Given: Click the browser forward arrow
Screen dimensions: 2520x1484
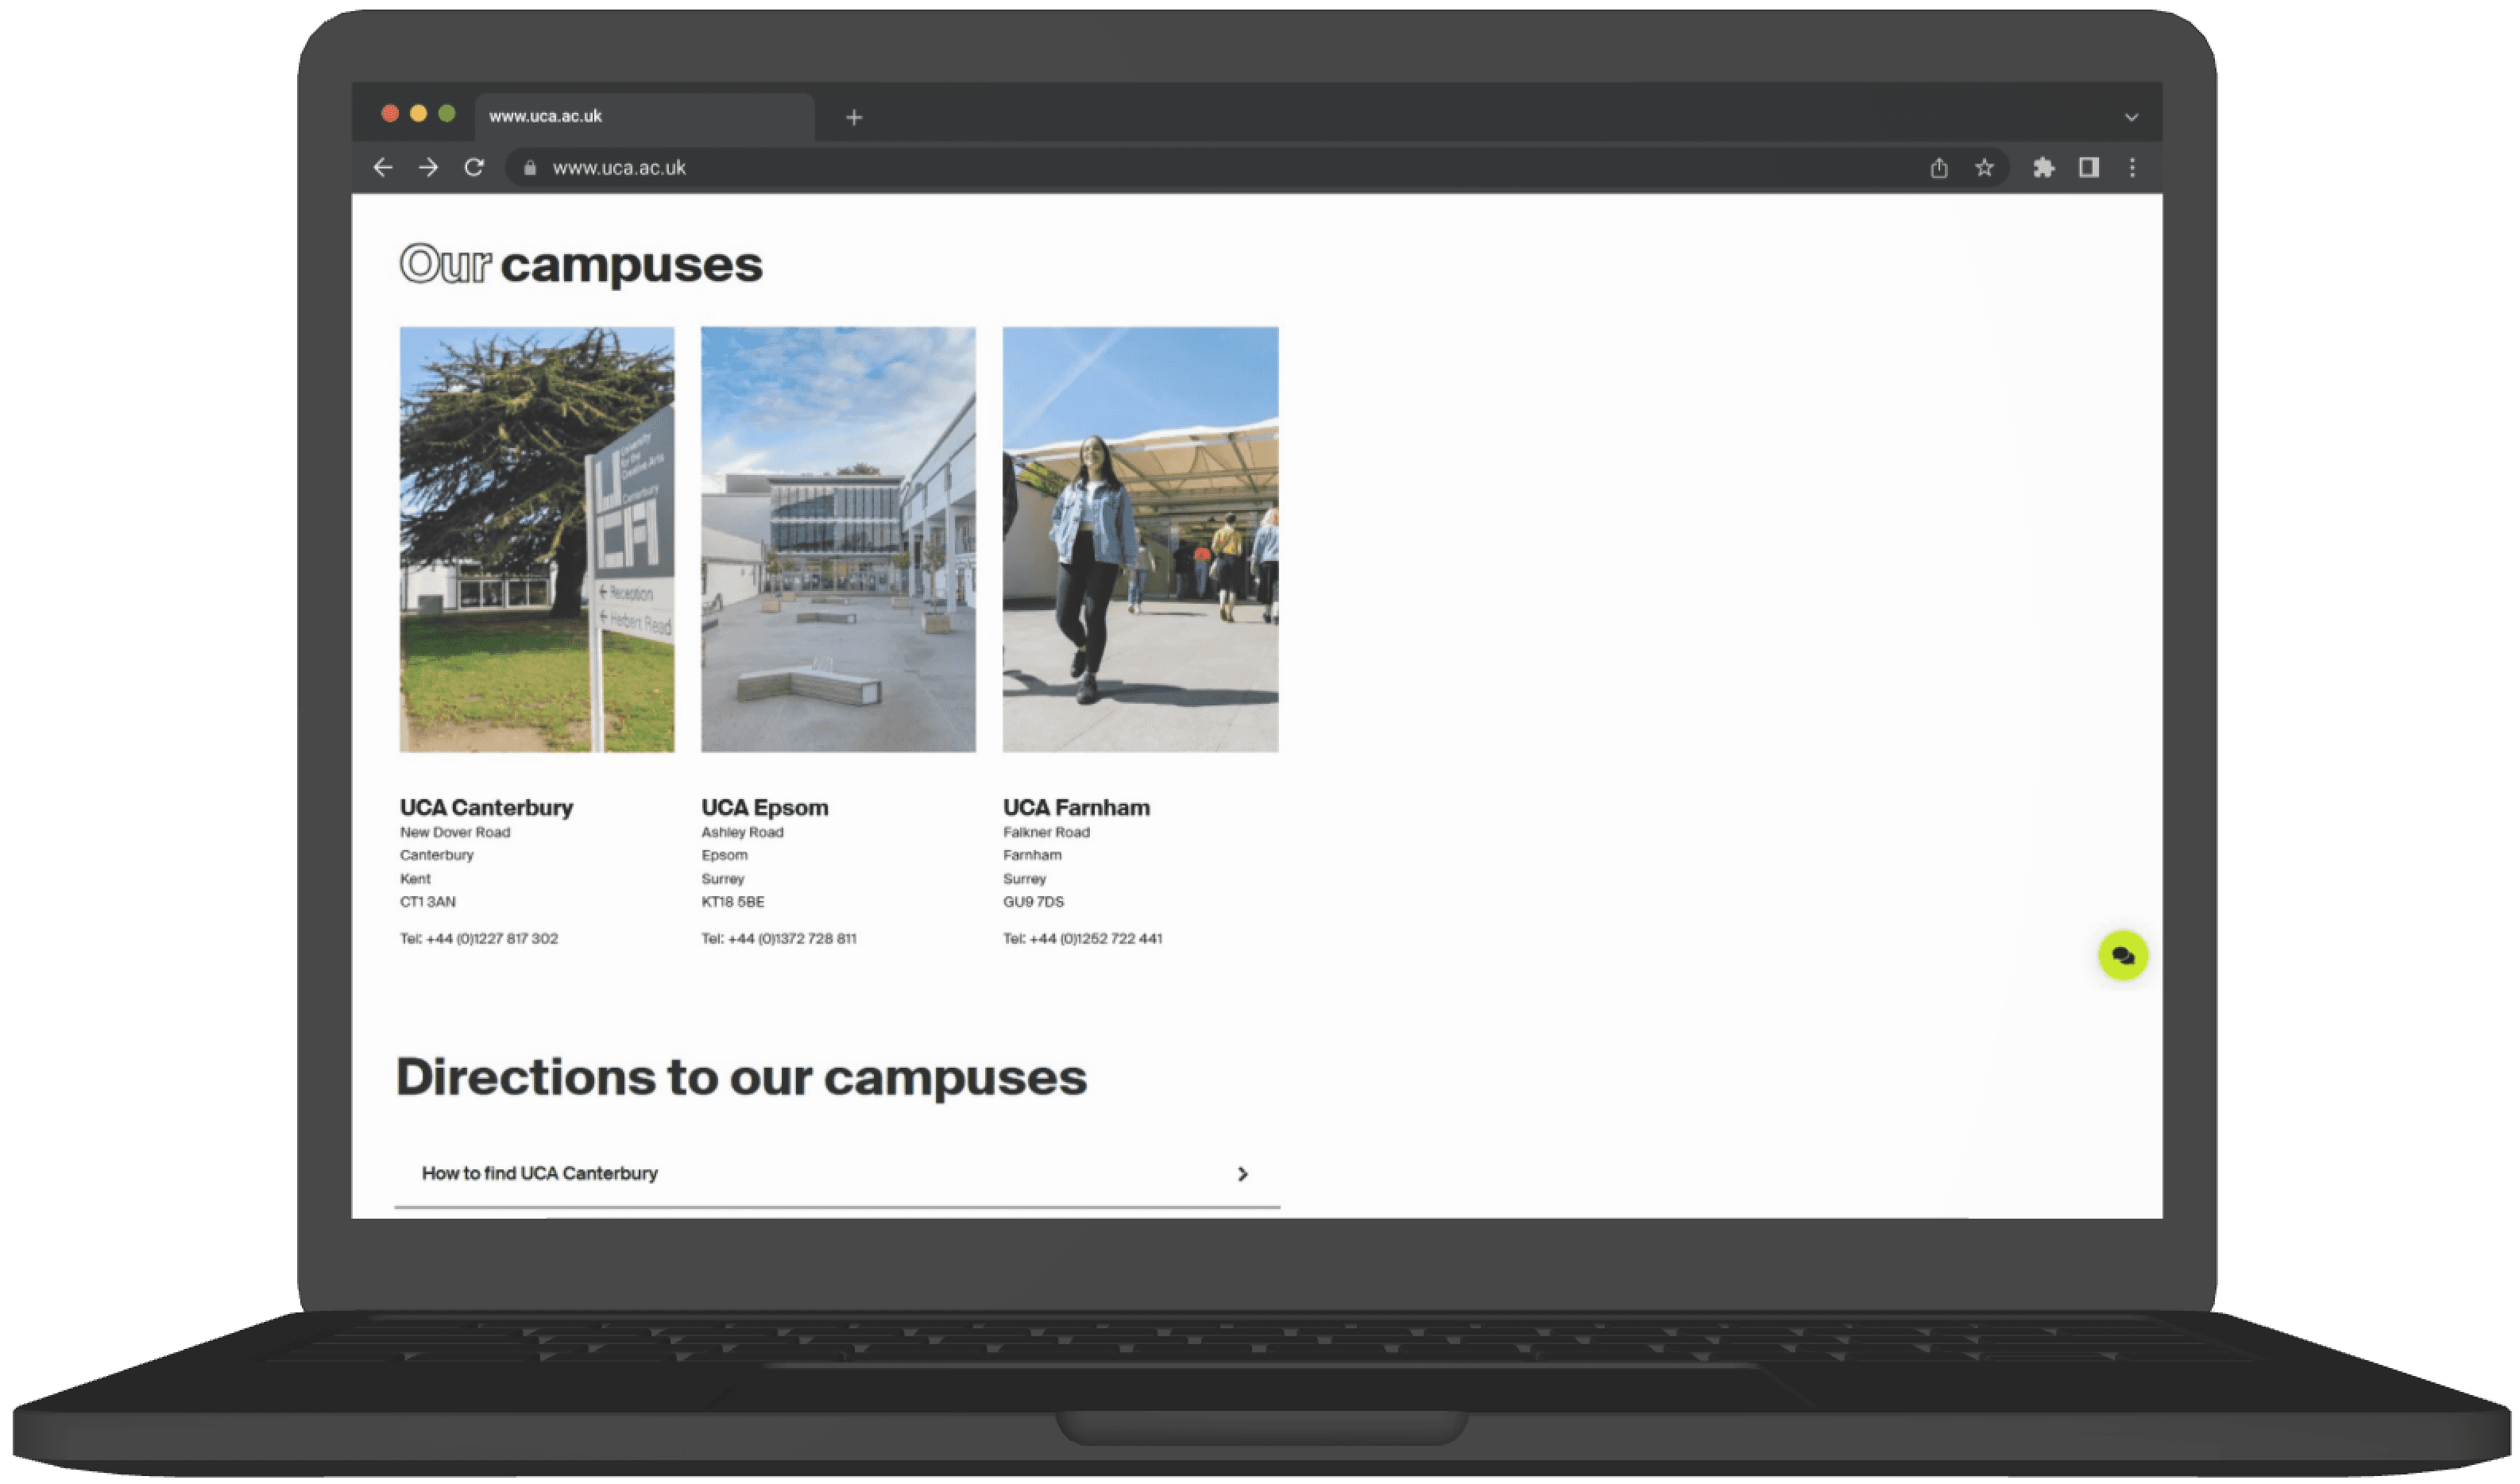Looking at the screenshot, I should click(428, 168).
